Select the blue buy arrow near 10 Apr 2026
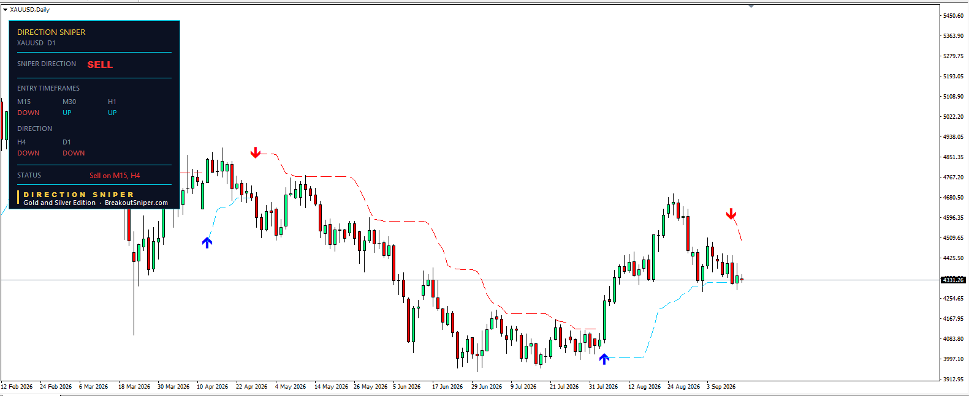969x396 pixels. point(207,242)
